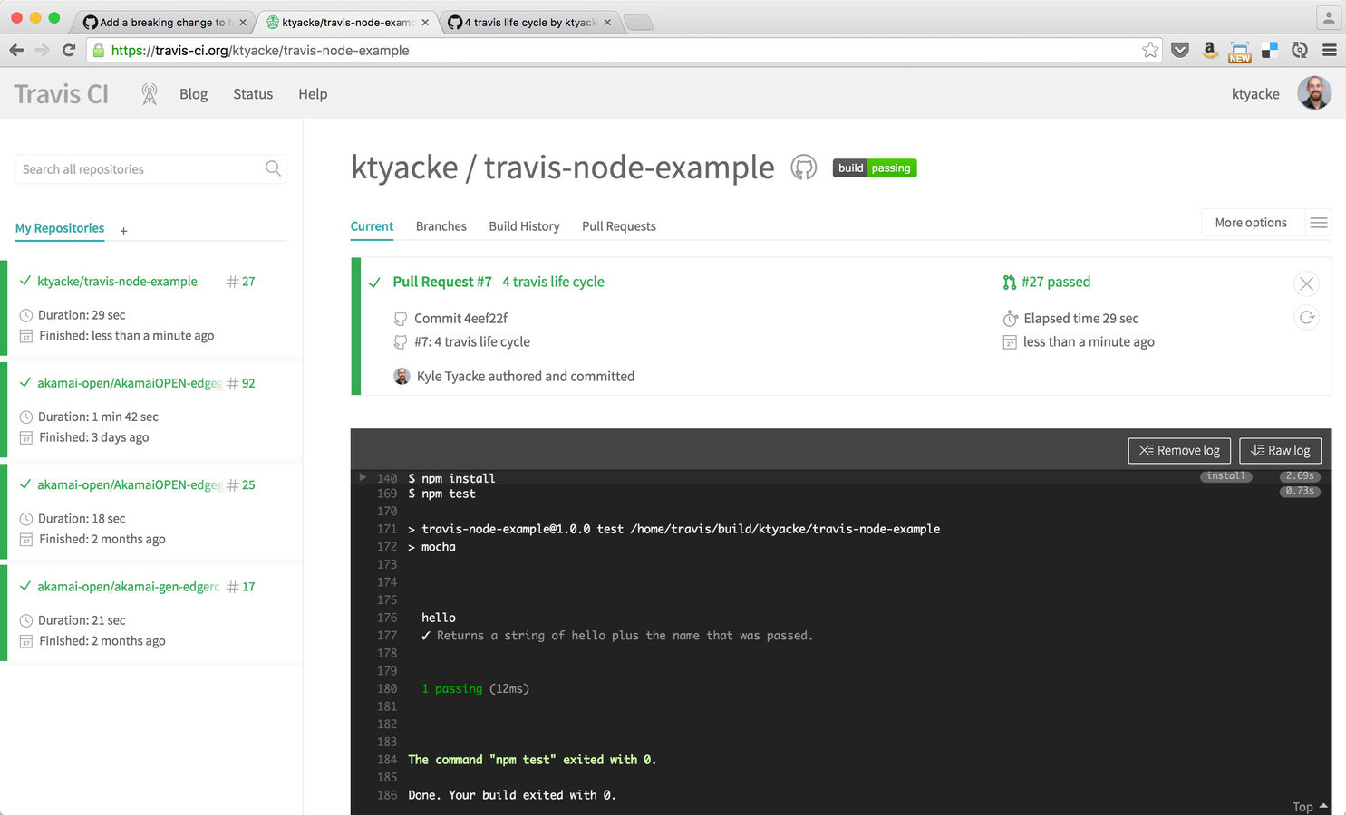Click the 2.69s duration label
The image size is (1346, 815).
pyautogui.click(x=1300, y=476)
